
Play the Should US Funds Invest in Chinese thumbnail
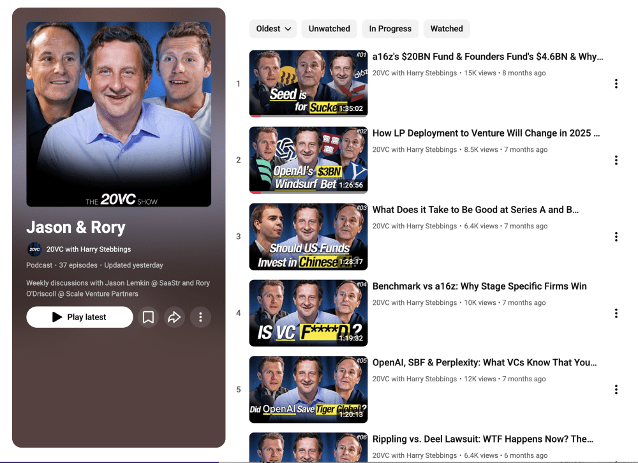(x=308, y=237)
